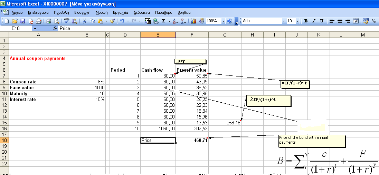Open the Παράθυρο menu
The width and height of the screenshot is (379, 175).
coord(164,12)
